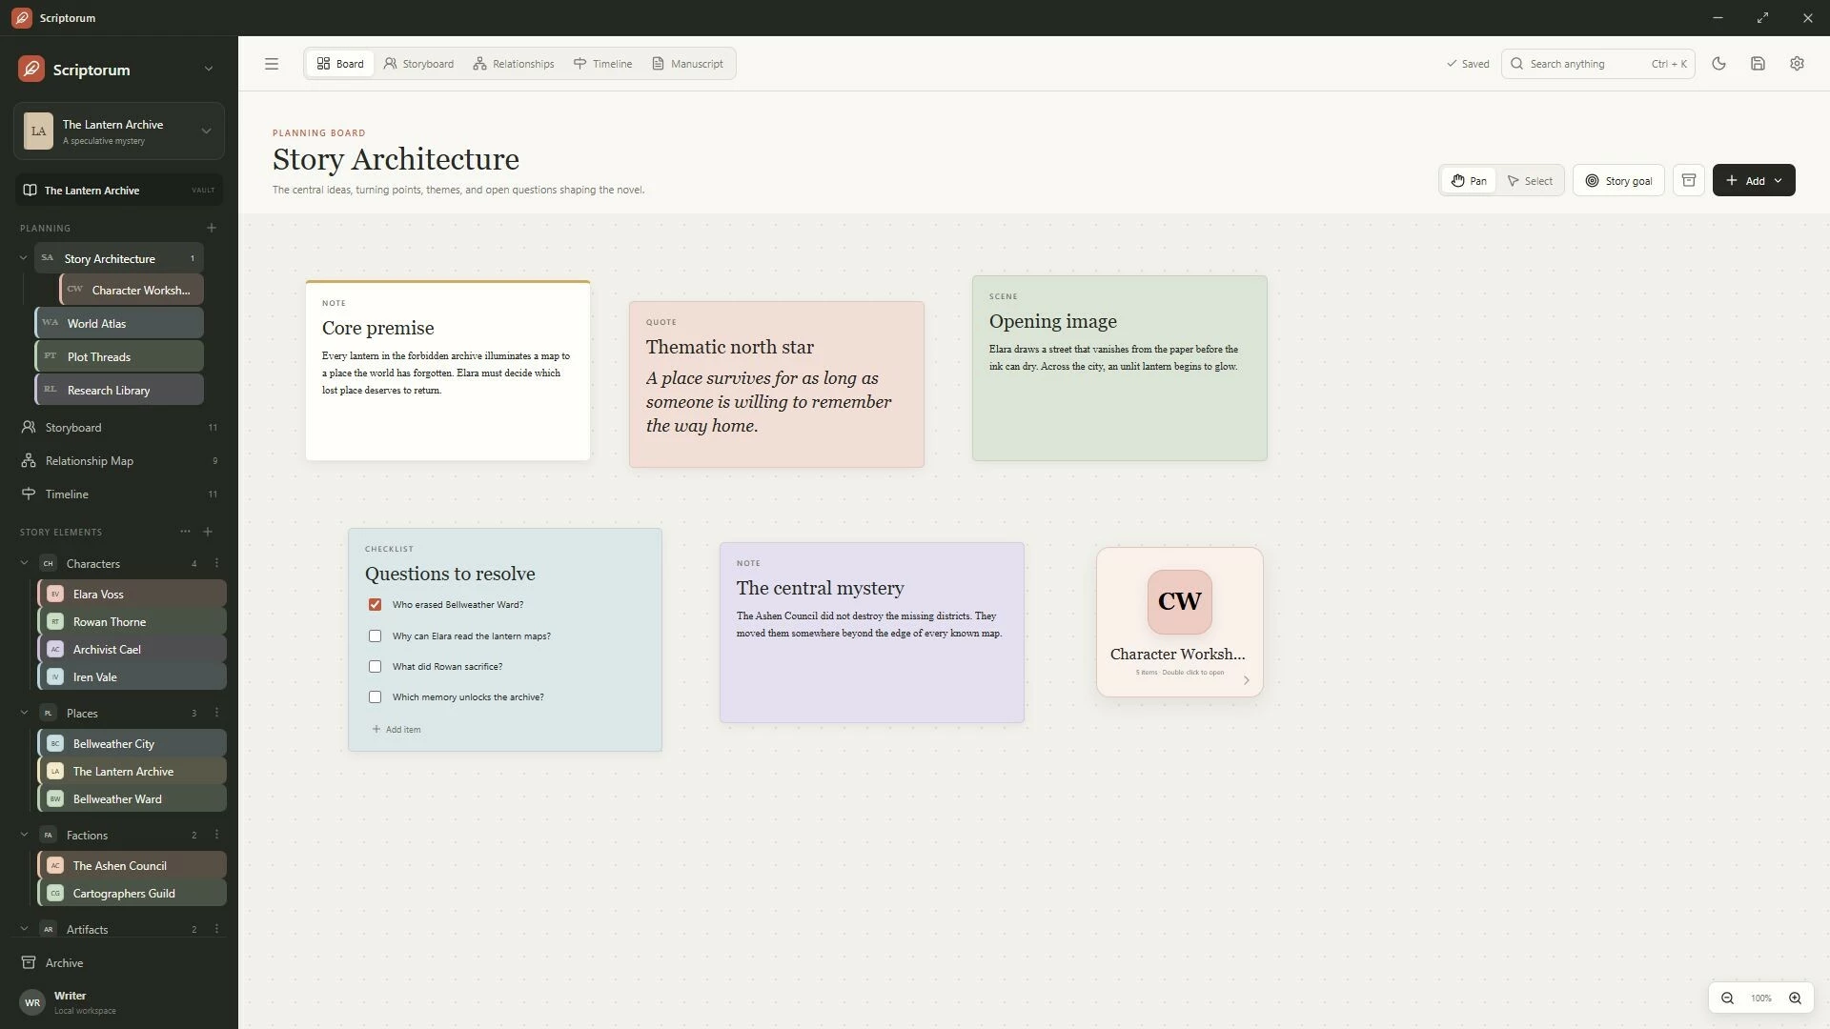
Task: Switch to the Timeline tab
Action: pos(602,64)
